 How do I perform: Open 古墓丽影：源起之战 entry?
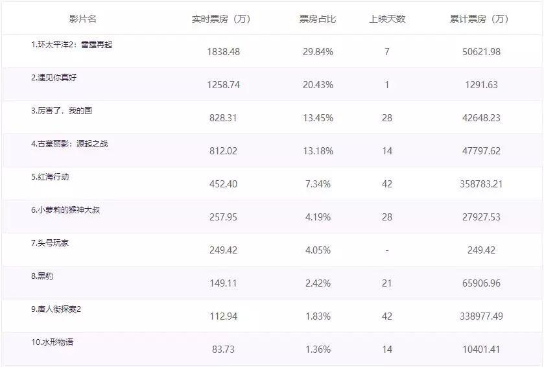69,144
